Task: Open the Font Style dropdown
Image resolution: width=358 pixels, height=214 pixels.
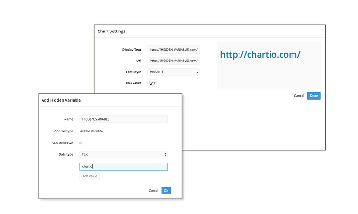Action: point(174,71)
